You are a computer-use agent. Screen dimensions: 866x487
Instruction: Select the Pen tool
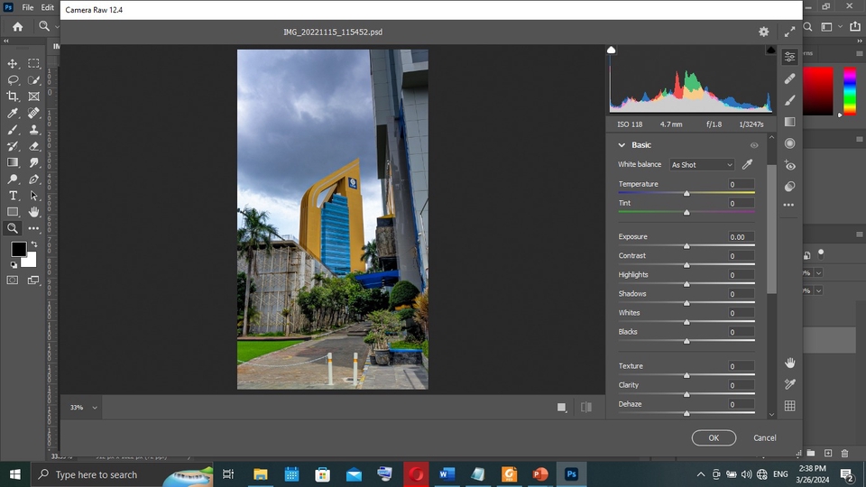pyautogui.click(x=33, y=179)
